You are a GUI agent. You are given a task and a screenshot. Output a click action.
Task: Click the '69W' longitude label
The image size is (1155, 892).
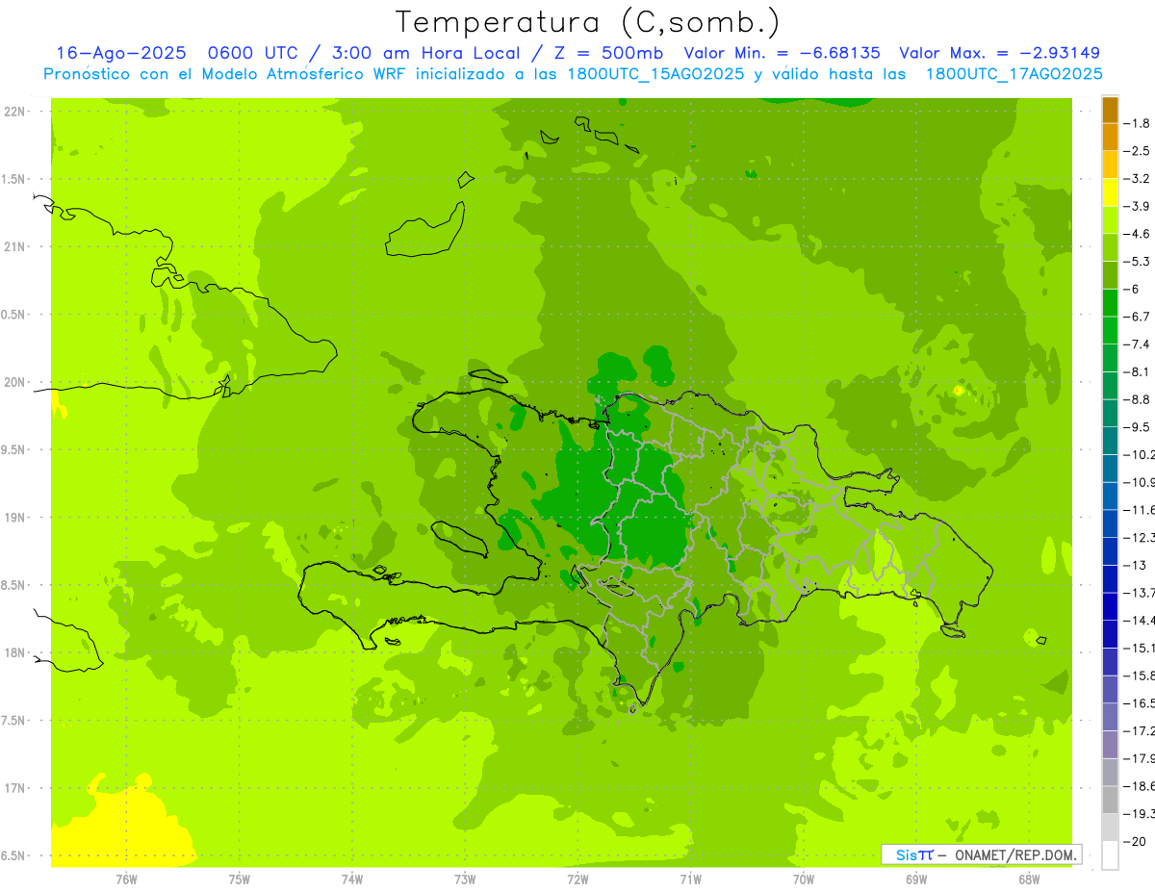pyautogui.click(x=916, y=879)
